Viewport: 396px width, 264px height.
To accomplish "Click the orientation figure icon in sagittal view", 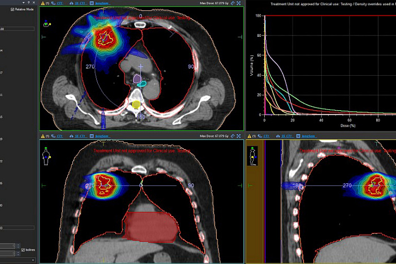I will click(x=252, y=156).
